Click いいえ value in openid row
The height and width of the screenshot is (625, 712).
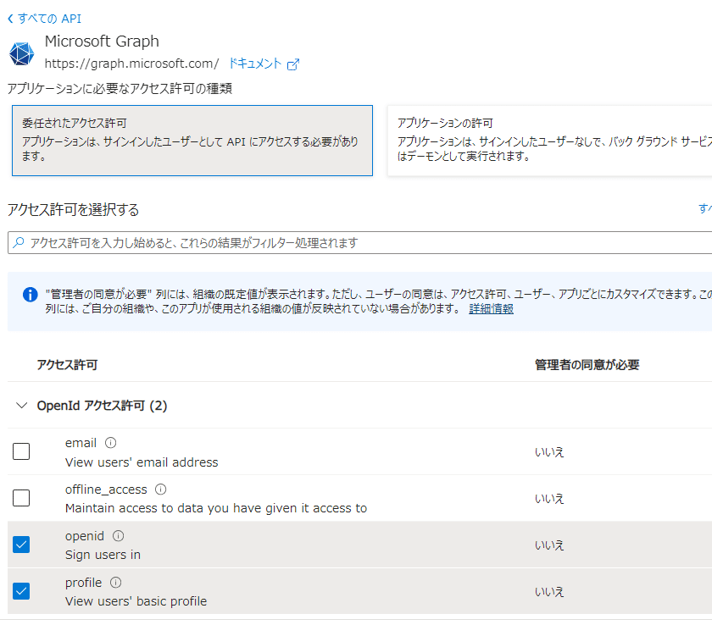549,545
